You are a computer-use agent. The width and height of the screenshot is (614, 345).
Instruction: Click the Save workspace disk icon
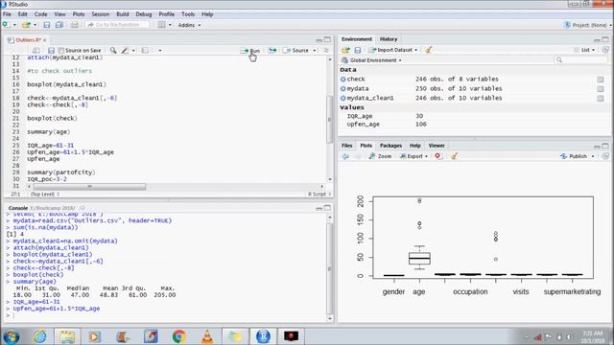358,50
